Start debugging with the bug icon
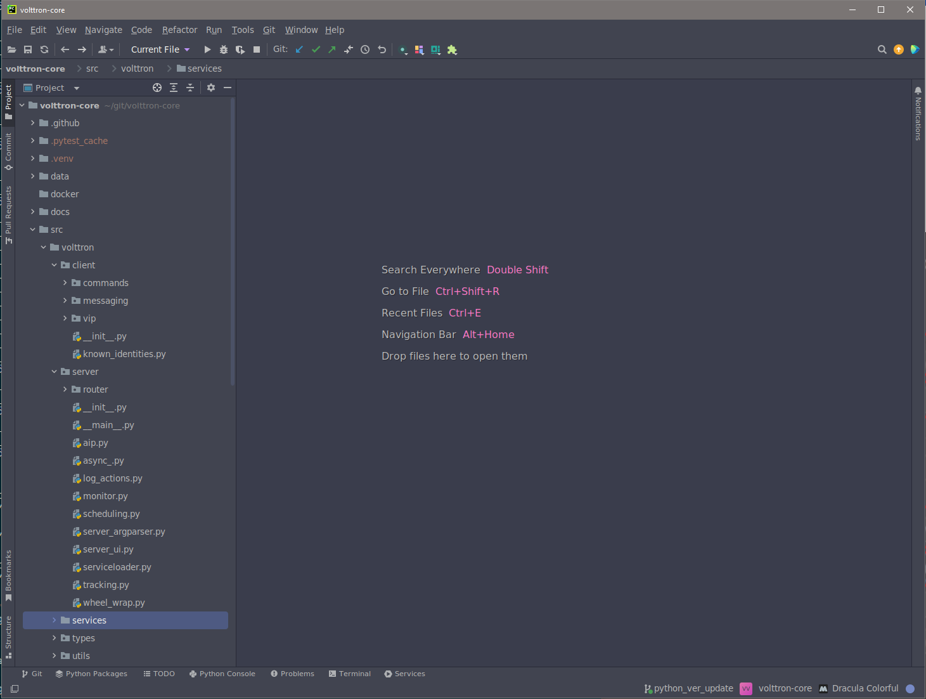 point(224,49)
